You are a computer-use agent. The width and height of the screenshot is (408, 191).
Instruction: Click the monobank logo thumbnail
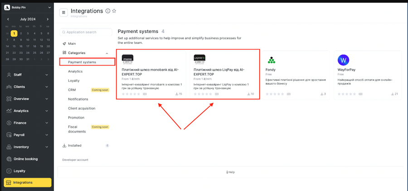127,60
